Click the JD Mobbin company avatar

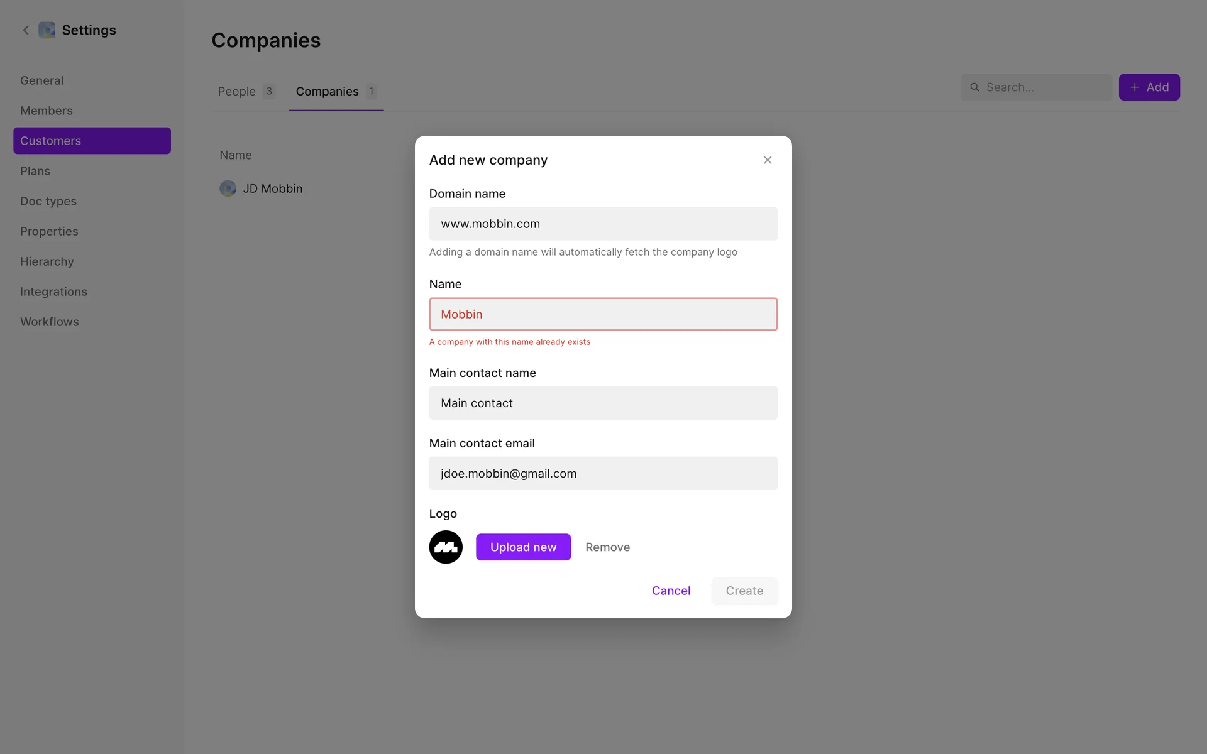[x=228, y=188]
